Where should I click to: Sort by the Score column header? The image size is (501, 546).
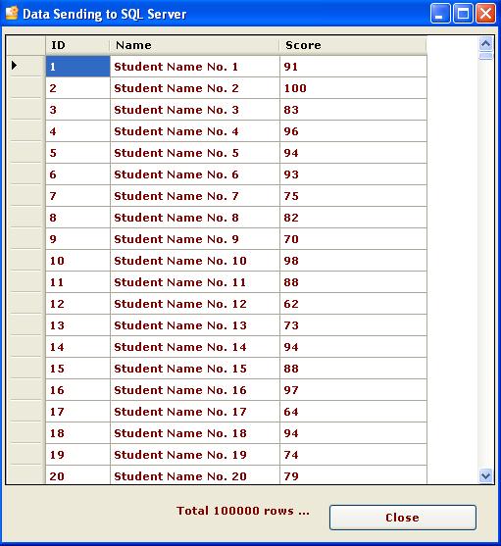coord(353,45)
